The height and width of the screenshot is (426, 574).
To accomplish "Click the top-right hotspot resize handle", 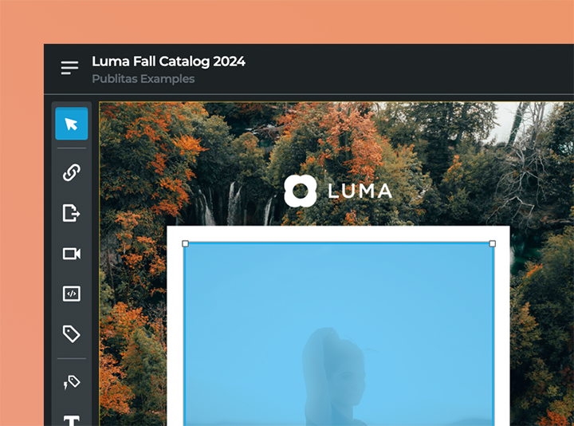I will click(493, 243).
